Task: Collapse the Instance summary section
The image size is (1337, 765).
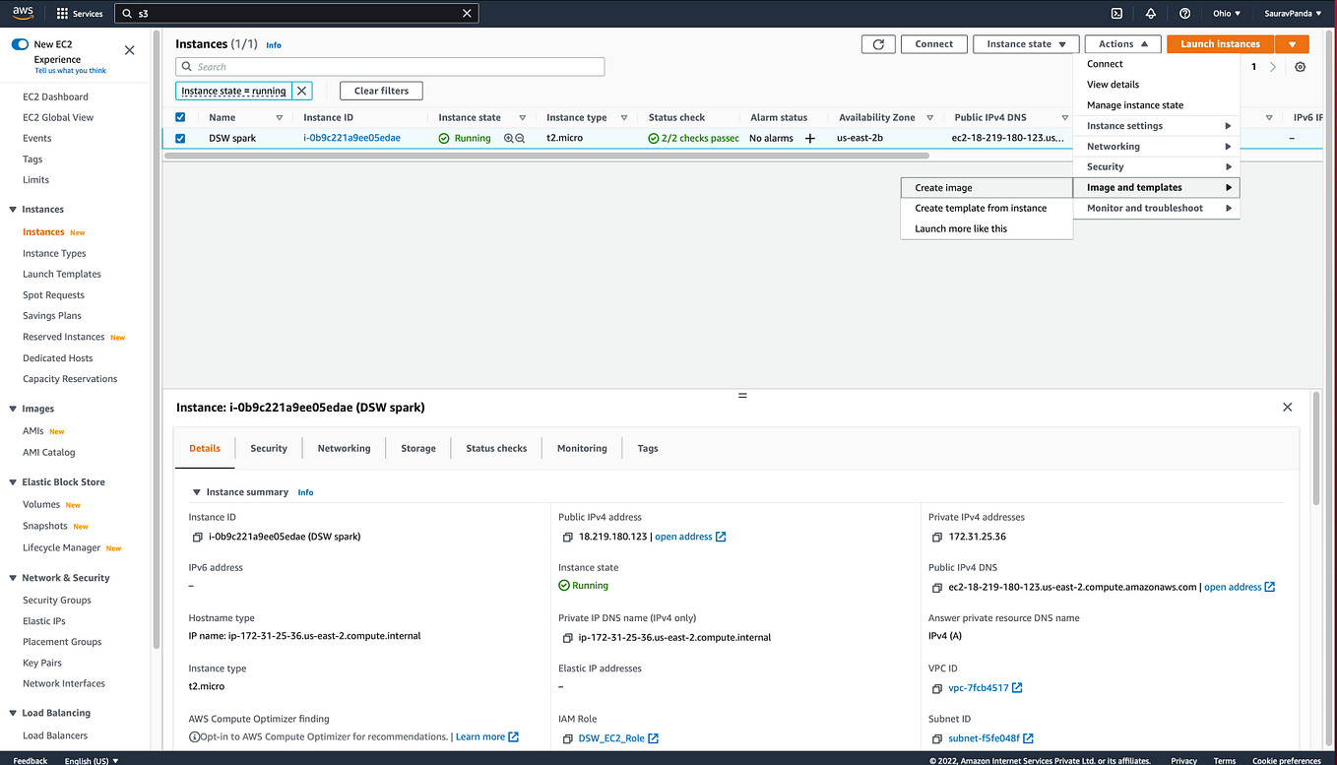Action: click(197, 492)
